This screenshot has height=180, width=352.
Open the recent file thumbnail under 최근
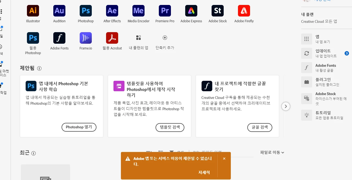(45, 172)
